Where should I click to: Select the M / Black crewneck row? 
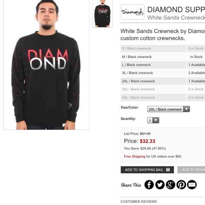click(163, 57)
